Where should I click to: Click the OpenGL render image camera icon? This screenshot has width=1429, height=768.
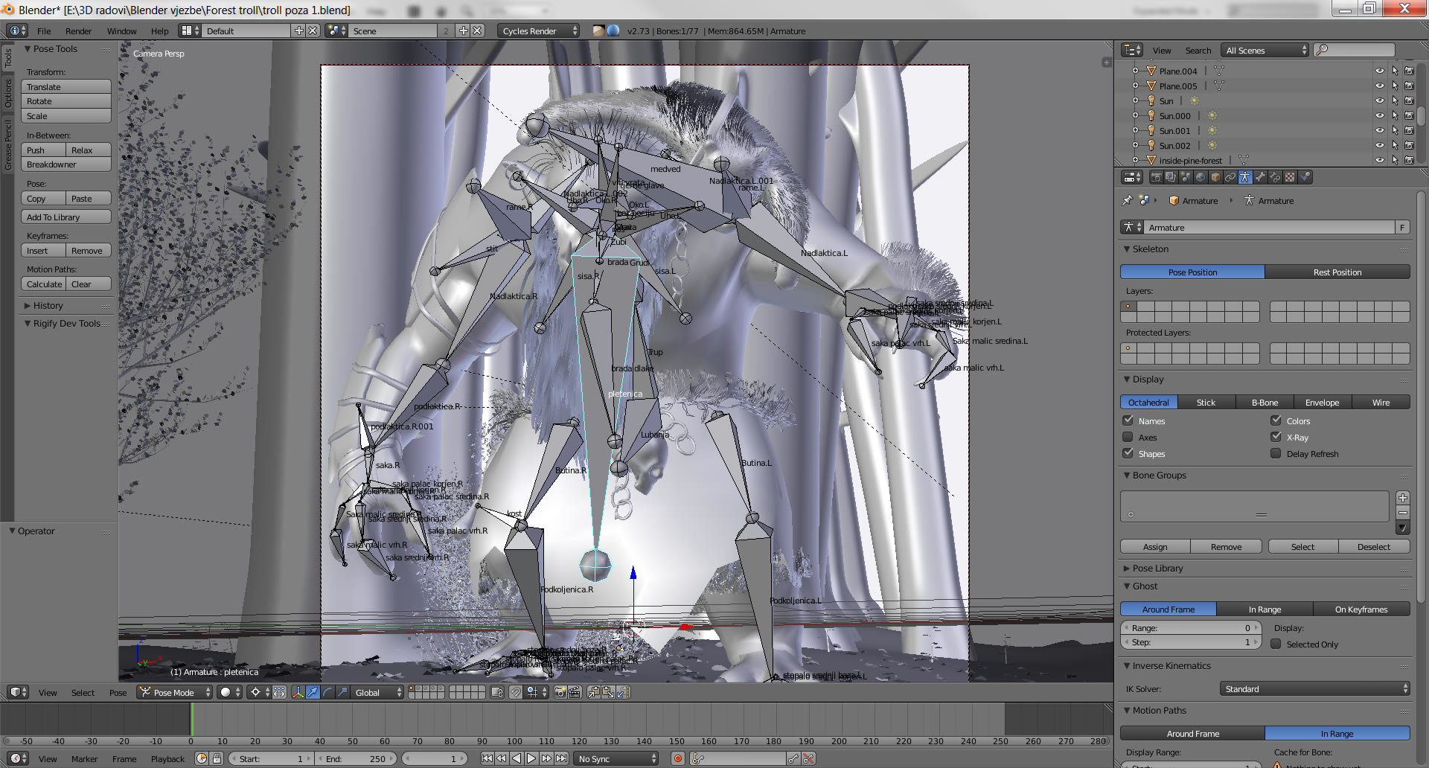[x=560, y=692]
